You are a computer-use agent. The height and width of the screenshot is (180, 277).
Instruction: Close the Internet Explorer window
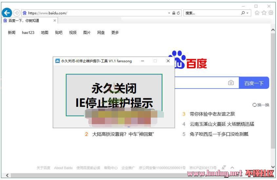269,6
